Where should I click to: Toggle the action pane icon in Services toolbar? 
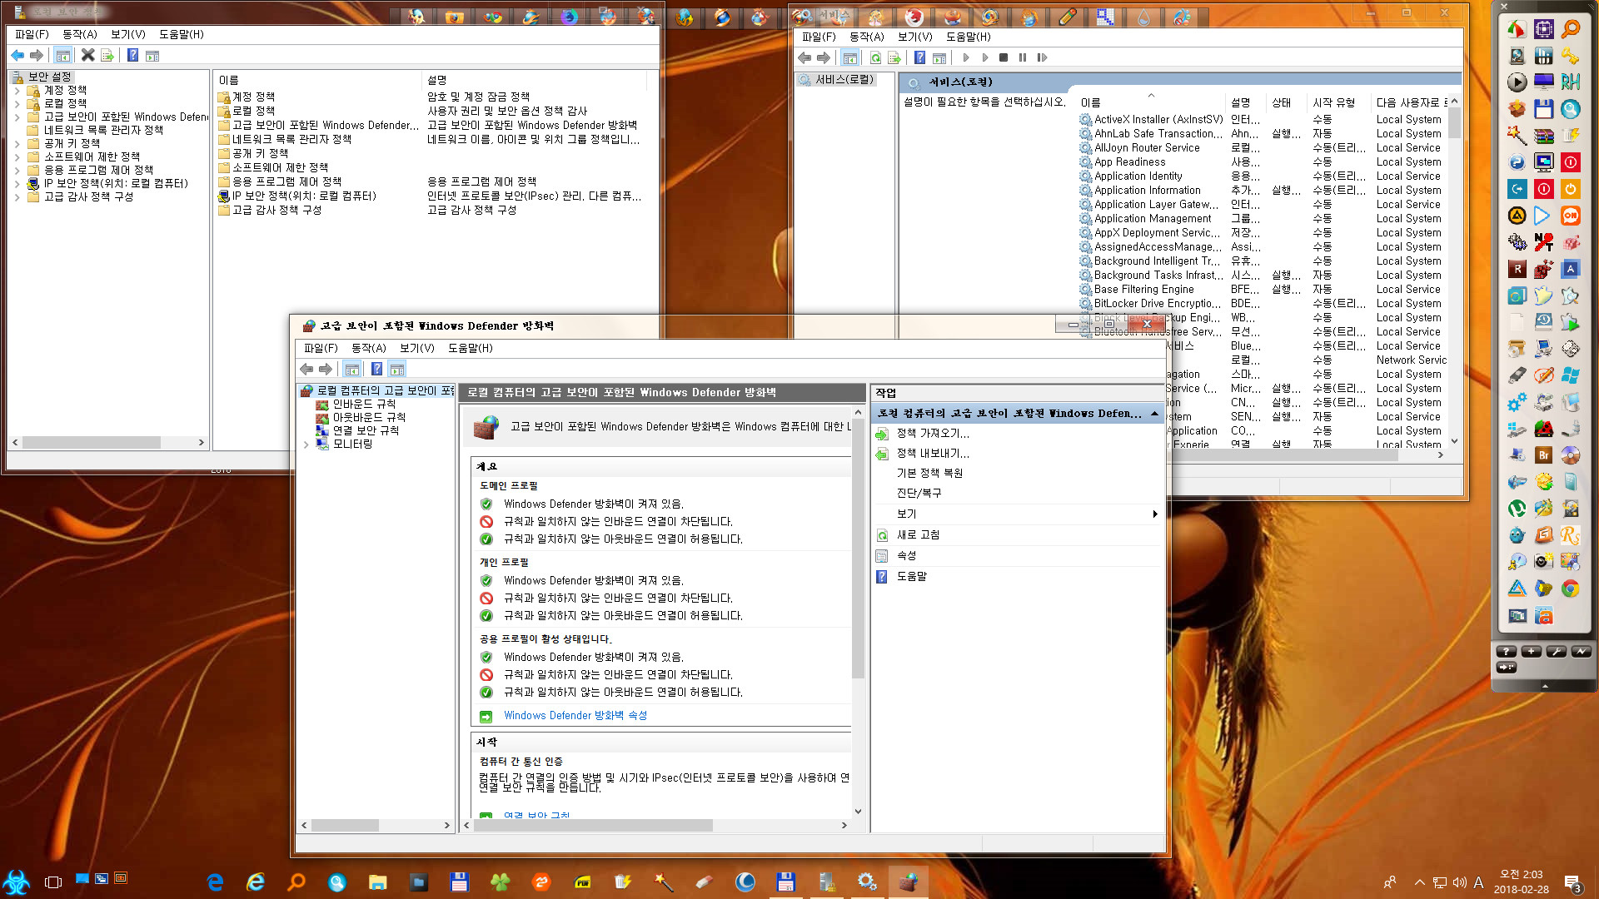[x=939, y=57]
